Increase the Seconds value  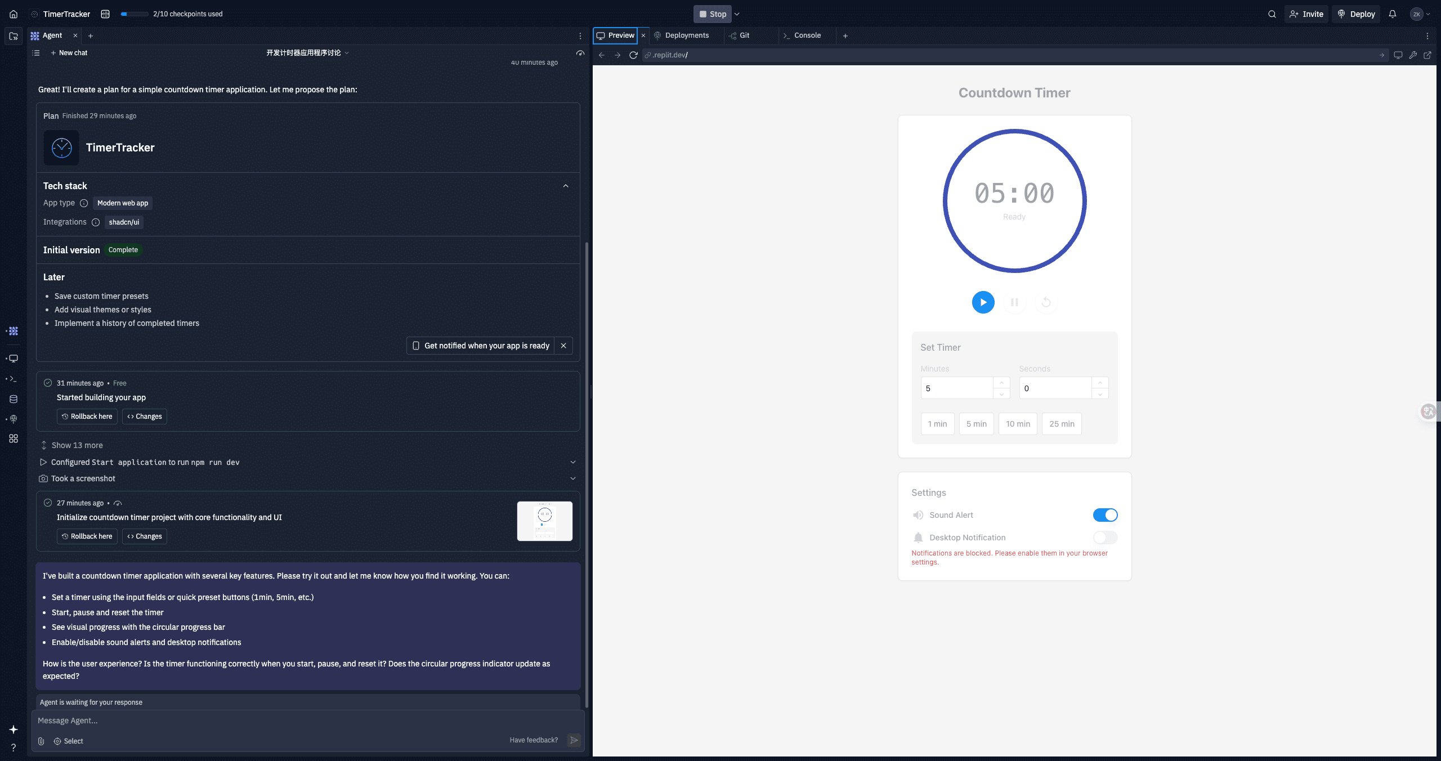(1100, 383)
